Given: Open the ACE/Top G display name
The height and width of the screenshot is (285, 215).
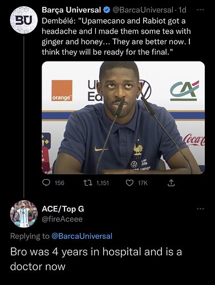Looking at the screenshot, I should tap(63, 209).
